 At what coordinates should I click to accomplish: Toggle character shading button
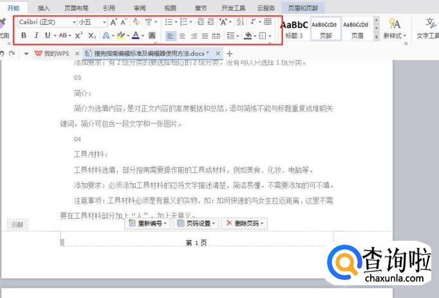tap(152, 35)
